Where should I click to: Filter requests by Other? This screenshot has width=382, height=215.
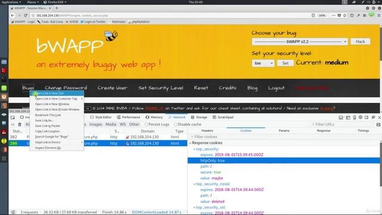[134, 124]
